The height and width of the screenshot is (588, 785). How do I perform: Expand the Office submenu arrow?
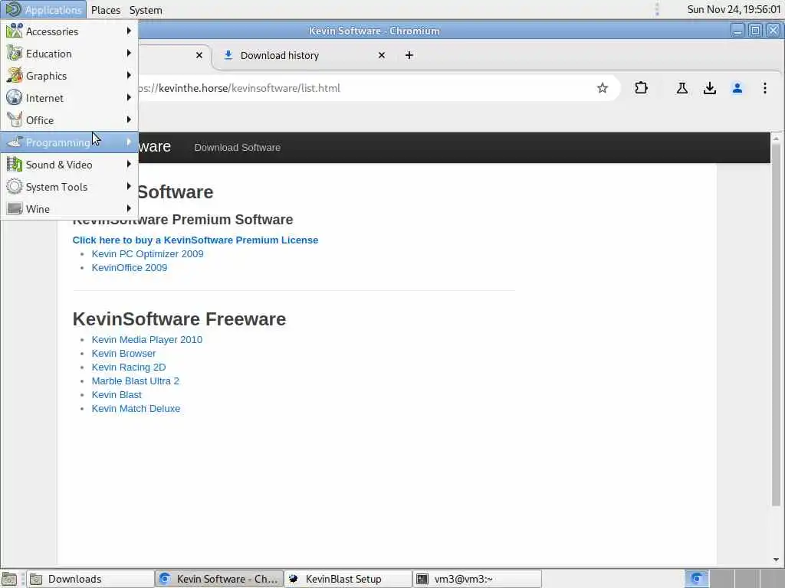(x=129, y=119)
